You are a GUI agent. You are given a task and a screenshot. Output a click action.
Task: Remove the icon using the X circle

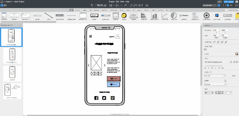(x=237, y=62)
